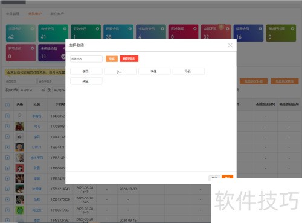Click the 2020-09-15 date cell
Screen dimensions: 302x223
tap(128, 221)
